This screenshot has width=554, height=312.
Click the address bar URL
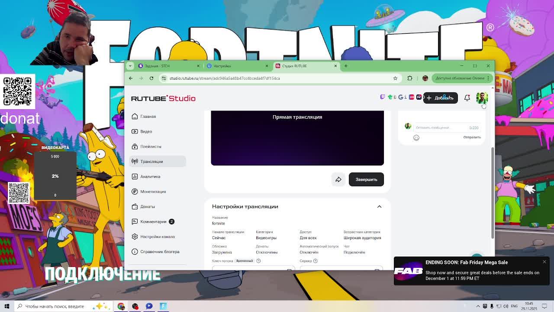click(225, 78)
